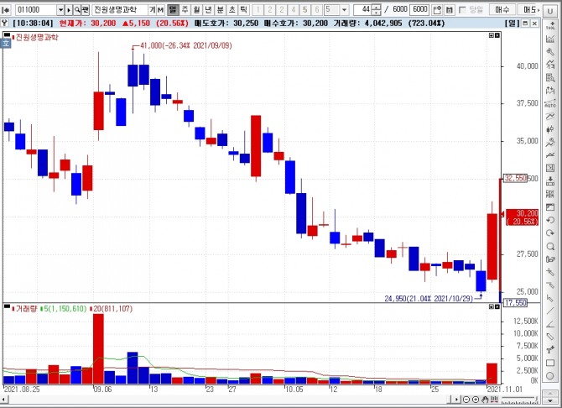Select the 초 (second) chart period
Screen dimensions: 562x408
click(x=232, y=10)
